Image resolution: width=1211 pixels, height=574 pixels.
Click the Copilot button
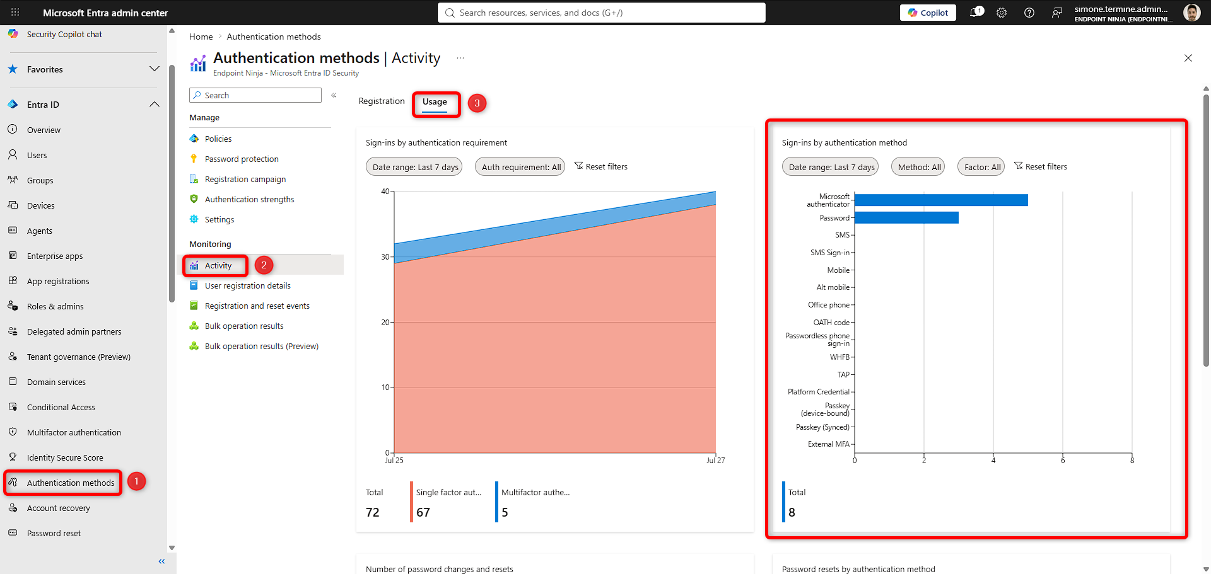[928, 13]
